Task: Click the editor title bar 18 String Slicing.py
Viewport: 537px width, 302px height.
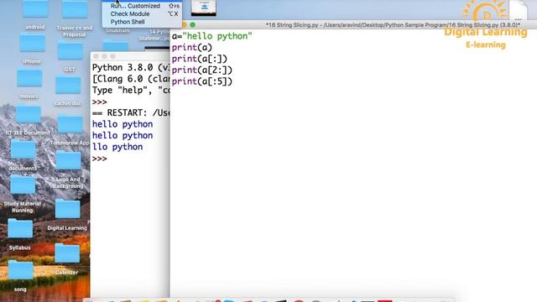Action: (393, 25)
